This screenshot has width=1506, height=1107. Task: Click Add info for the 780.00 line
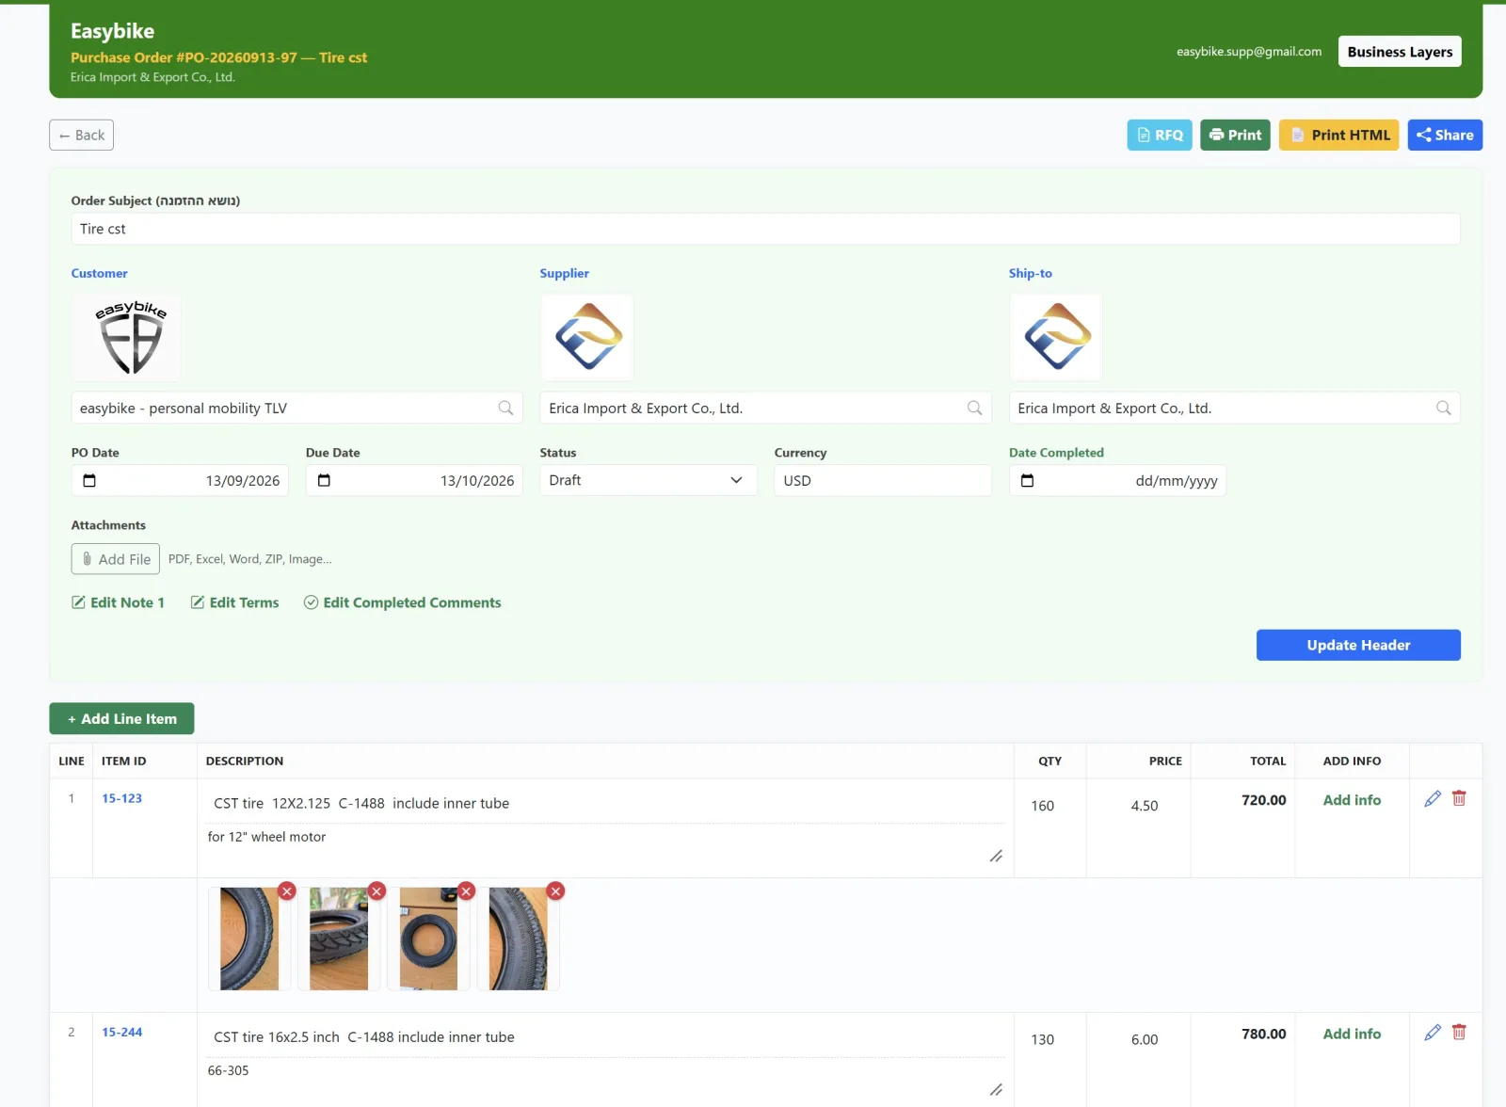[1352, 1034]
